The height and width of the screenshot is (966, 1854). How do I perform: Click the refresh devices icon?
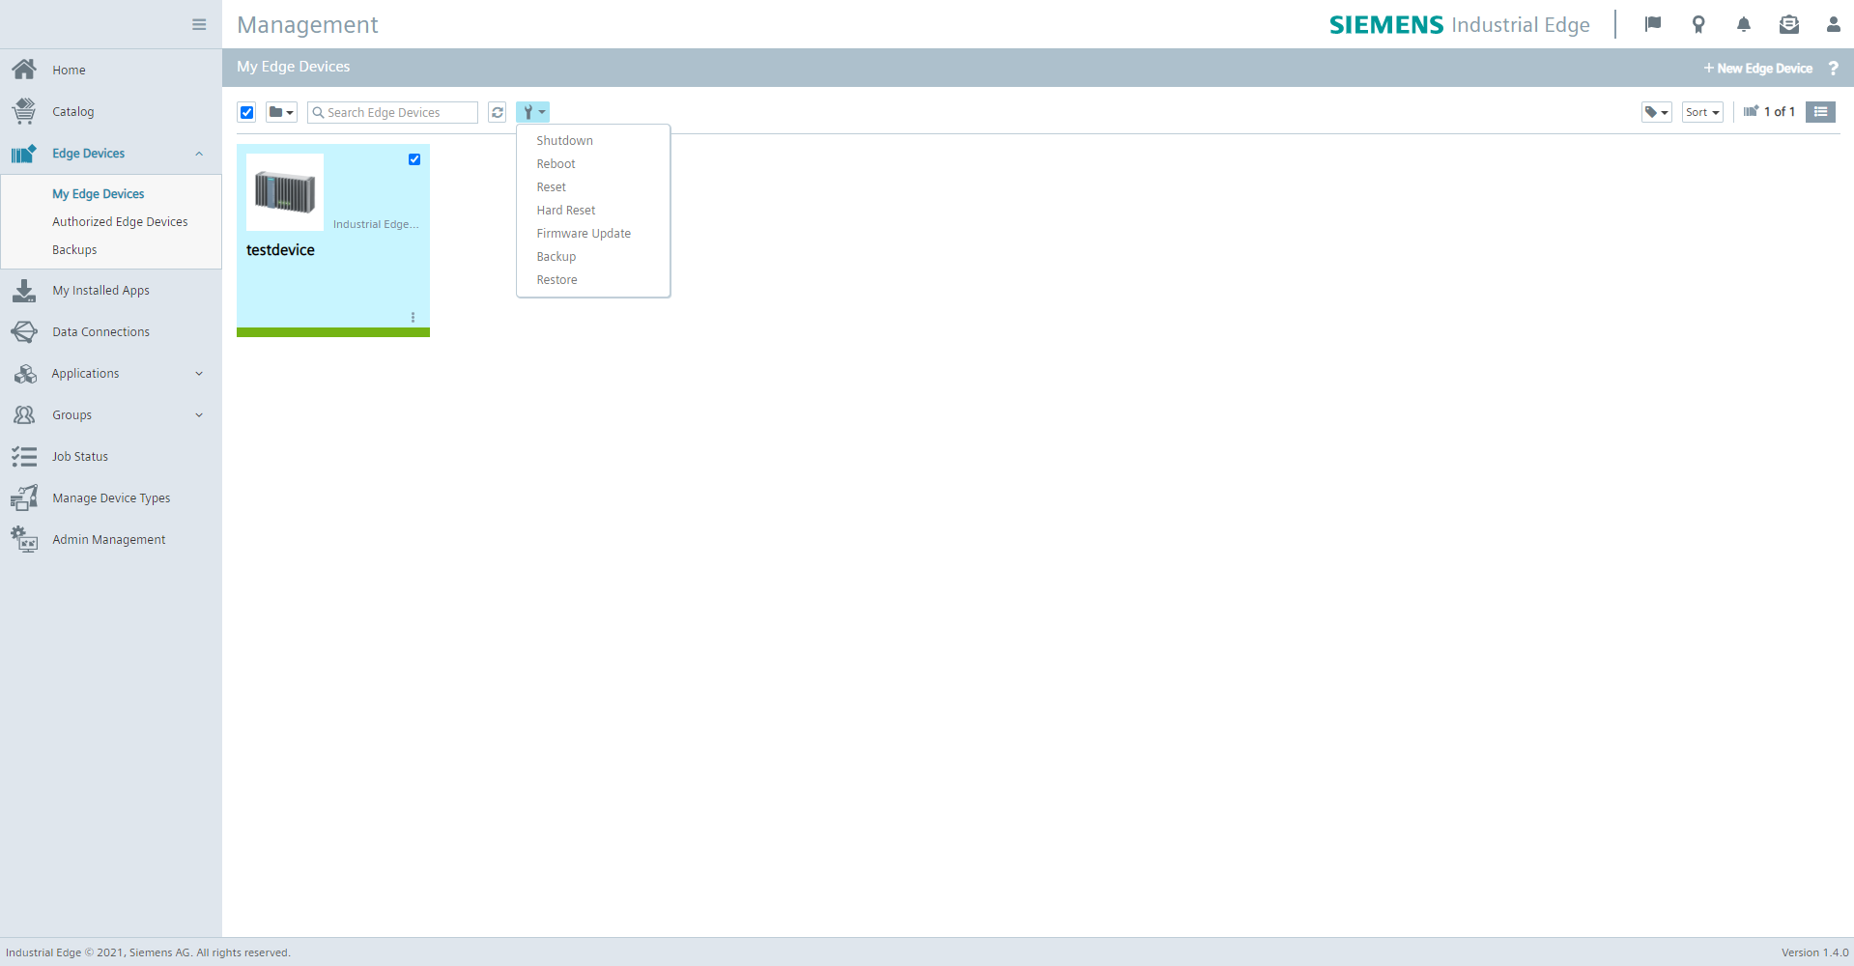coord(498,112)
